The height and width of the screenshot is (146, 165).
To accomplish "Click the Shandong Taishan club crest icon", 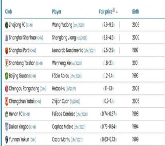I will (x=7, y=63).
